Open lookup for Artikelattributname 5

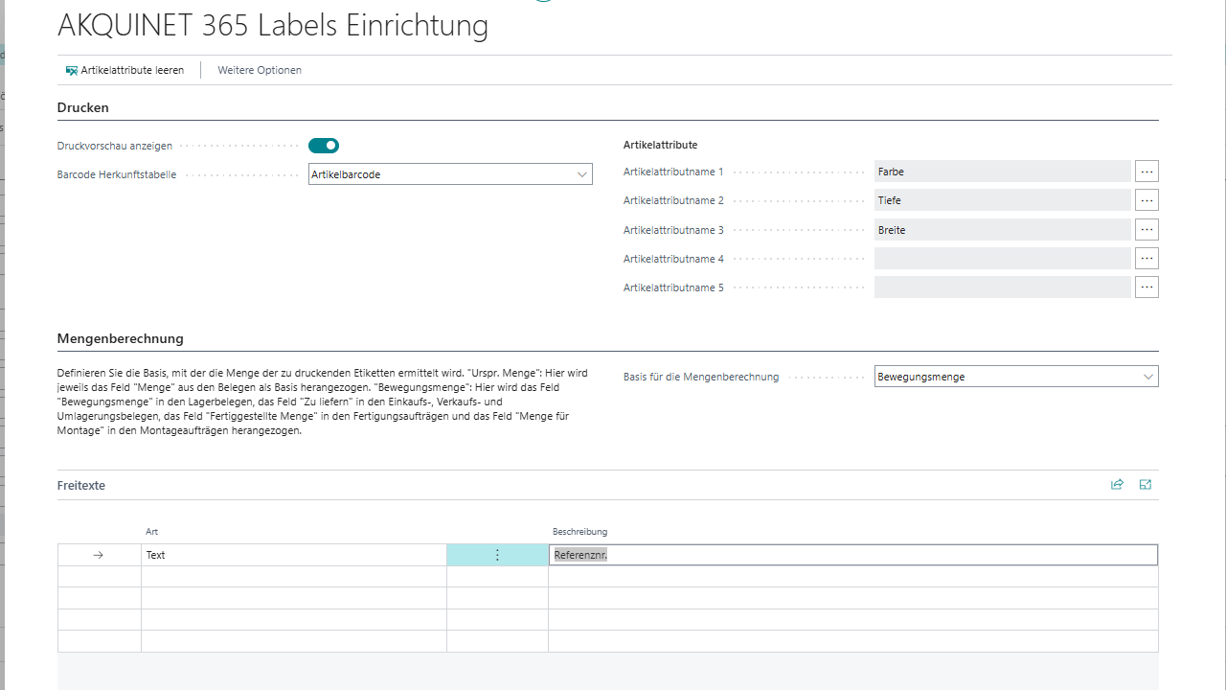(1147, 287)
